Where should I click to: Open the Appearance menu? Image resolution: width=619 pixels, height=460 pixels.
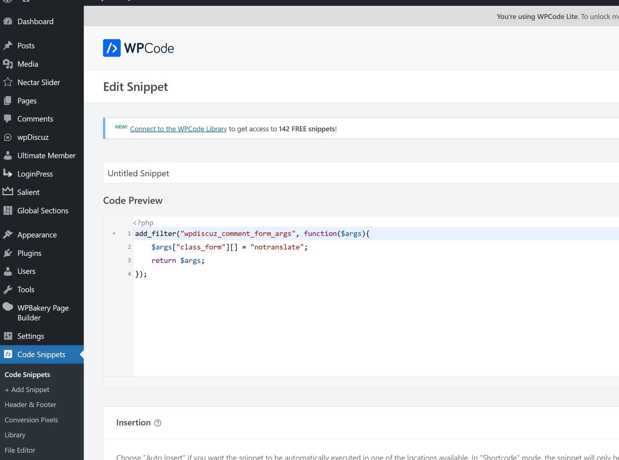(x=37, y=235)
